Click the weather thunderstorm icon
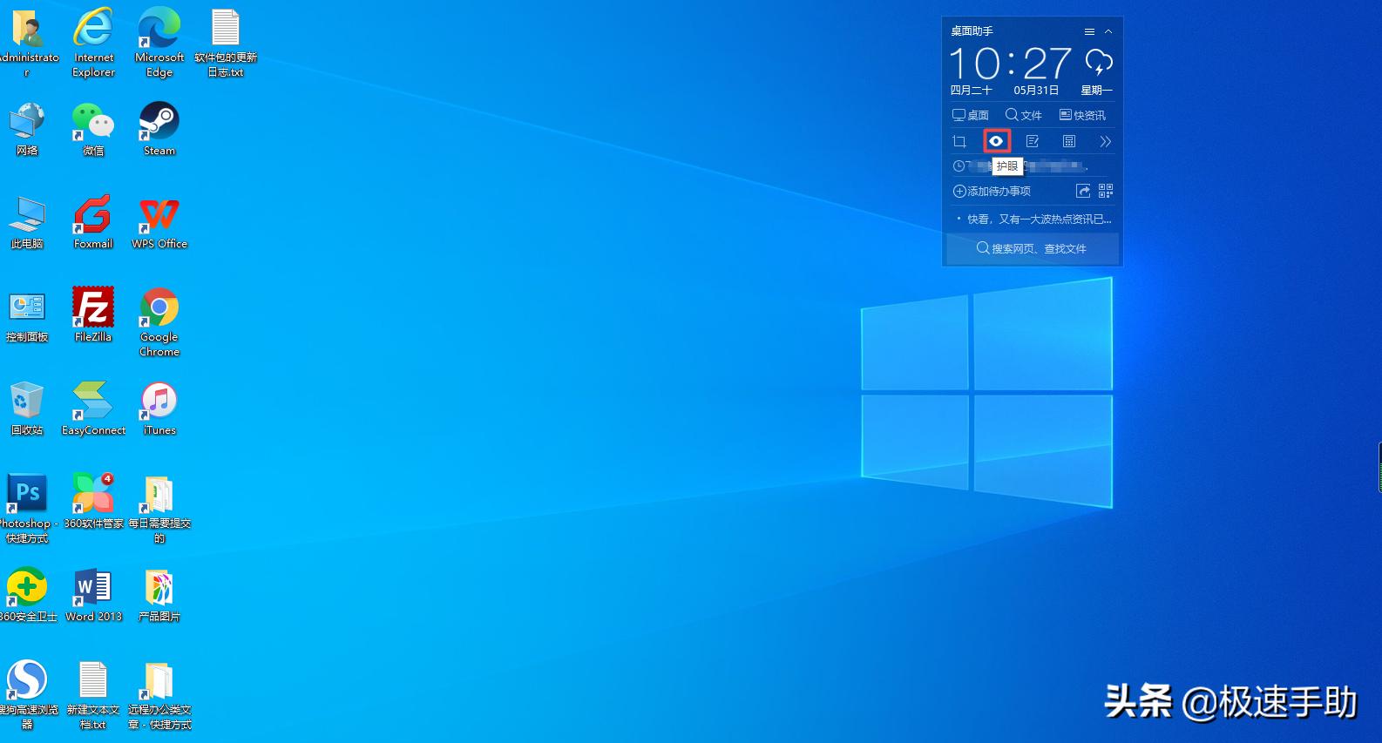This screenshot has height=743, width=1382. pos(1098,63)
